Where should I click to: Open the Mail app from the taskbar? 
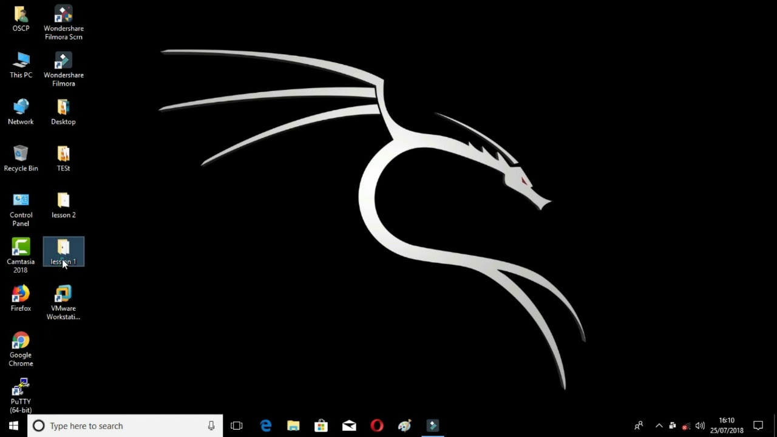click(349, 425)
